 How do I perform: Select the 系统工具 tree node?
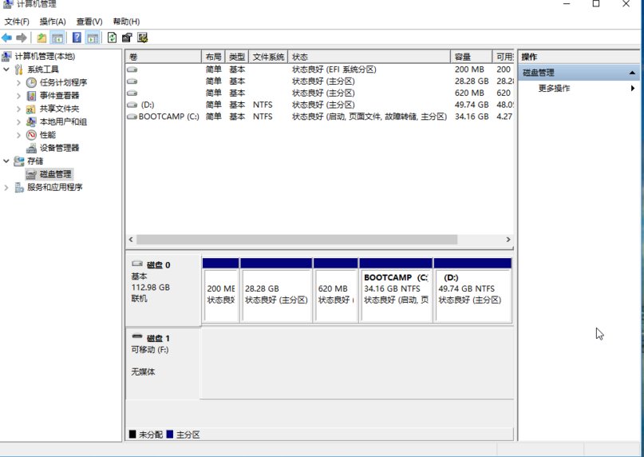[x=43, y=70]
